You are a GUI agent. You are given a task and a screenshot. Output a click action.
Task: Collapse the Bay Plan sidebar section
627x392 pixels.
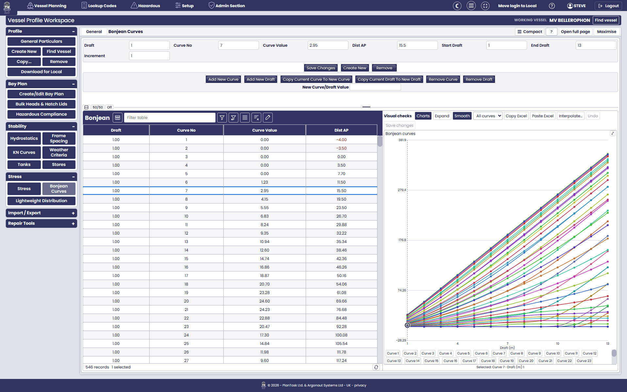point(73,84)
